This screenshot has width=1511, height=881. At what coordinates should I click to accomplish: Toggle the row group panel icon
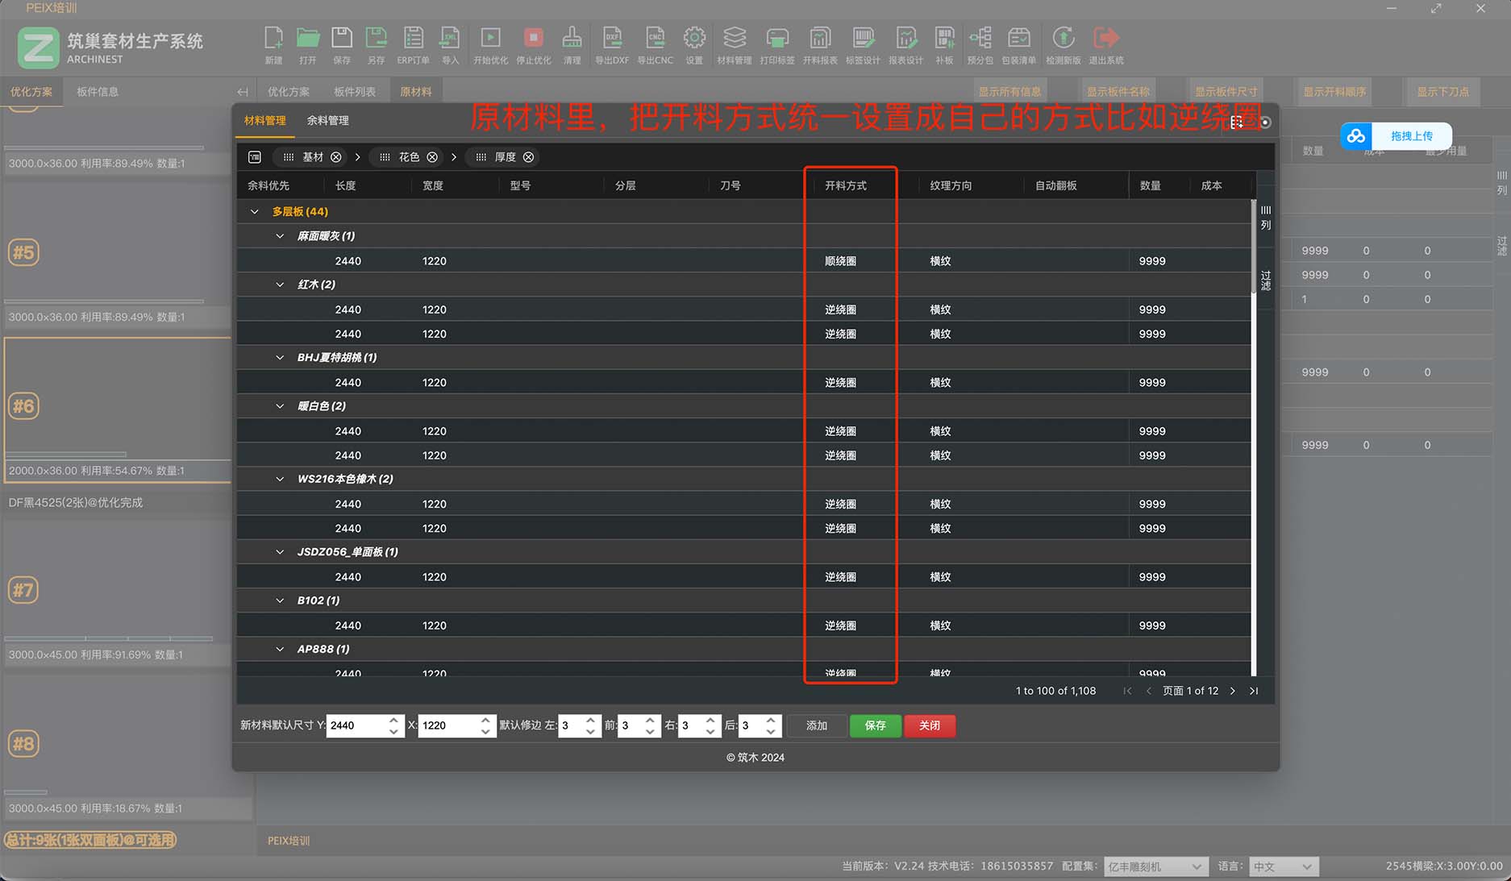pyautogui.click(x=255, y=157)
